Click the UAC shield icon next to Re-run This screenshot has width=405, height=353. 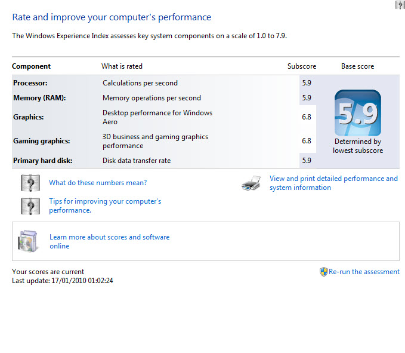pos(324,272)
